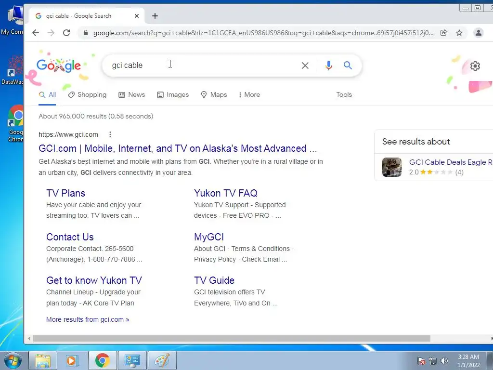Screen dimensions: 493x370
Task: Start voice search with the microphone
Action: pyautogui.click(x=328, y=66)
